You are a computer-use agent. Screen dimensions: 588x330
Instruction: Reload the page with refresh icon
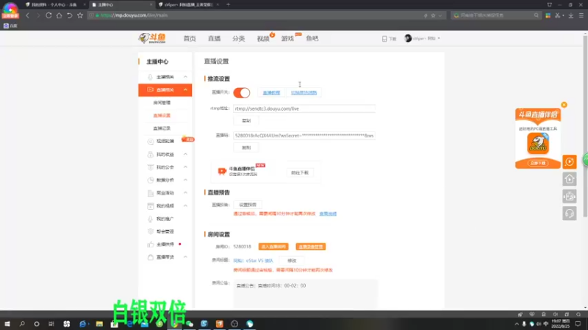pos(49,15)
